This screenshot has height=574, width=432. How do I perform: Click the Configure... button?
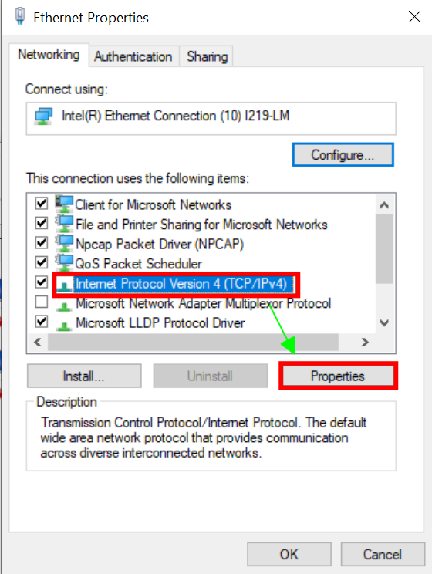tap(343, 155)
